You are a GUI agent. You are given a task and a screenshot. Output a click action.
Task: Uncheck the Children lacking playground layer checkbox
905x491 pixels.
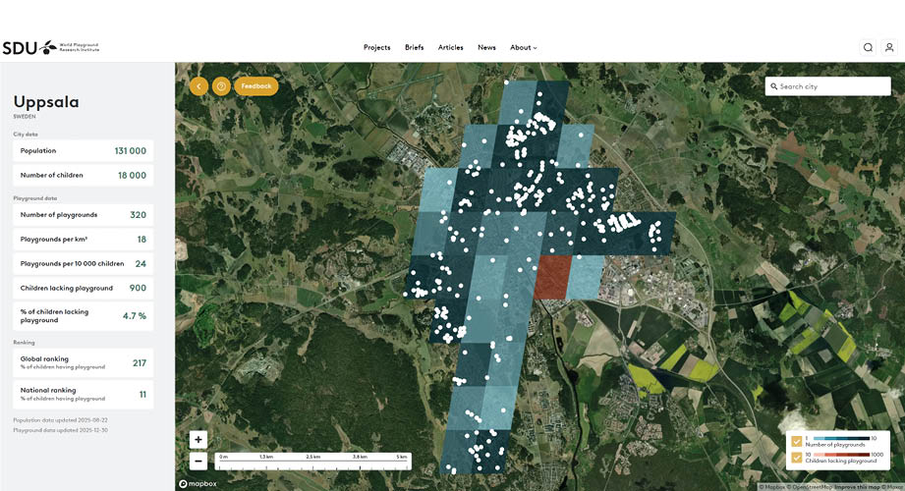click(797, 457)
